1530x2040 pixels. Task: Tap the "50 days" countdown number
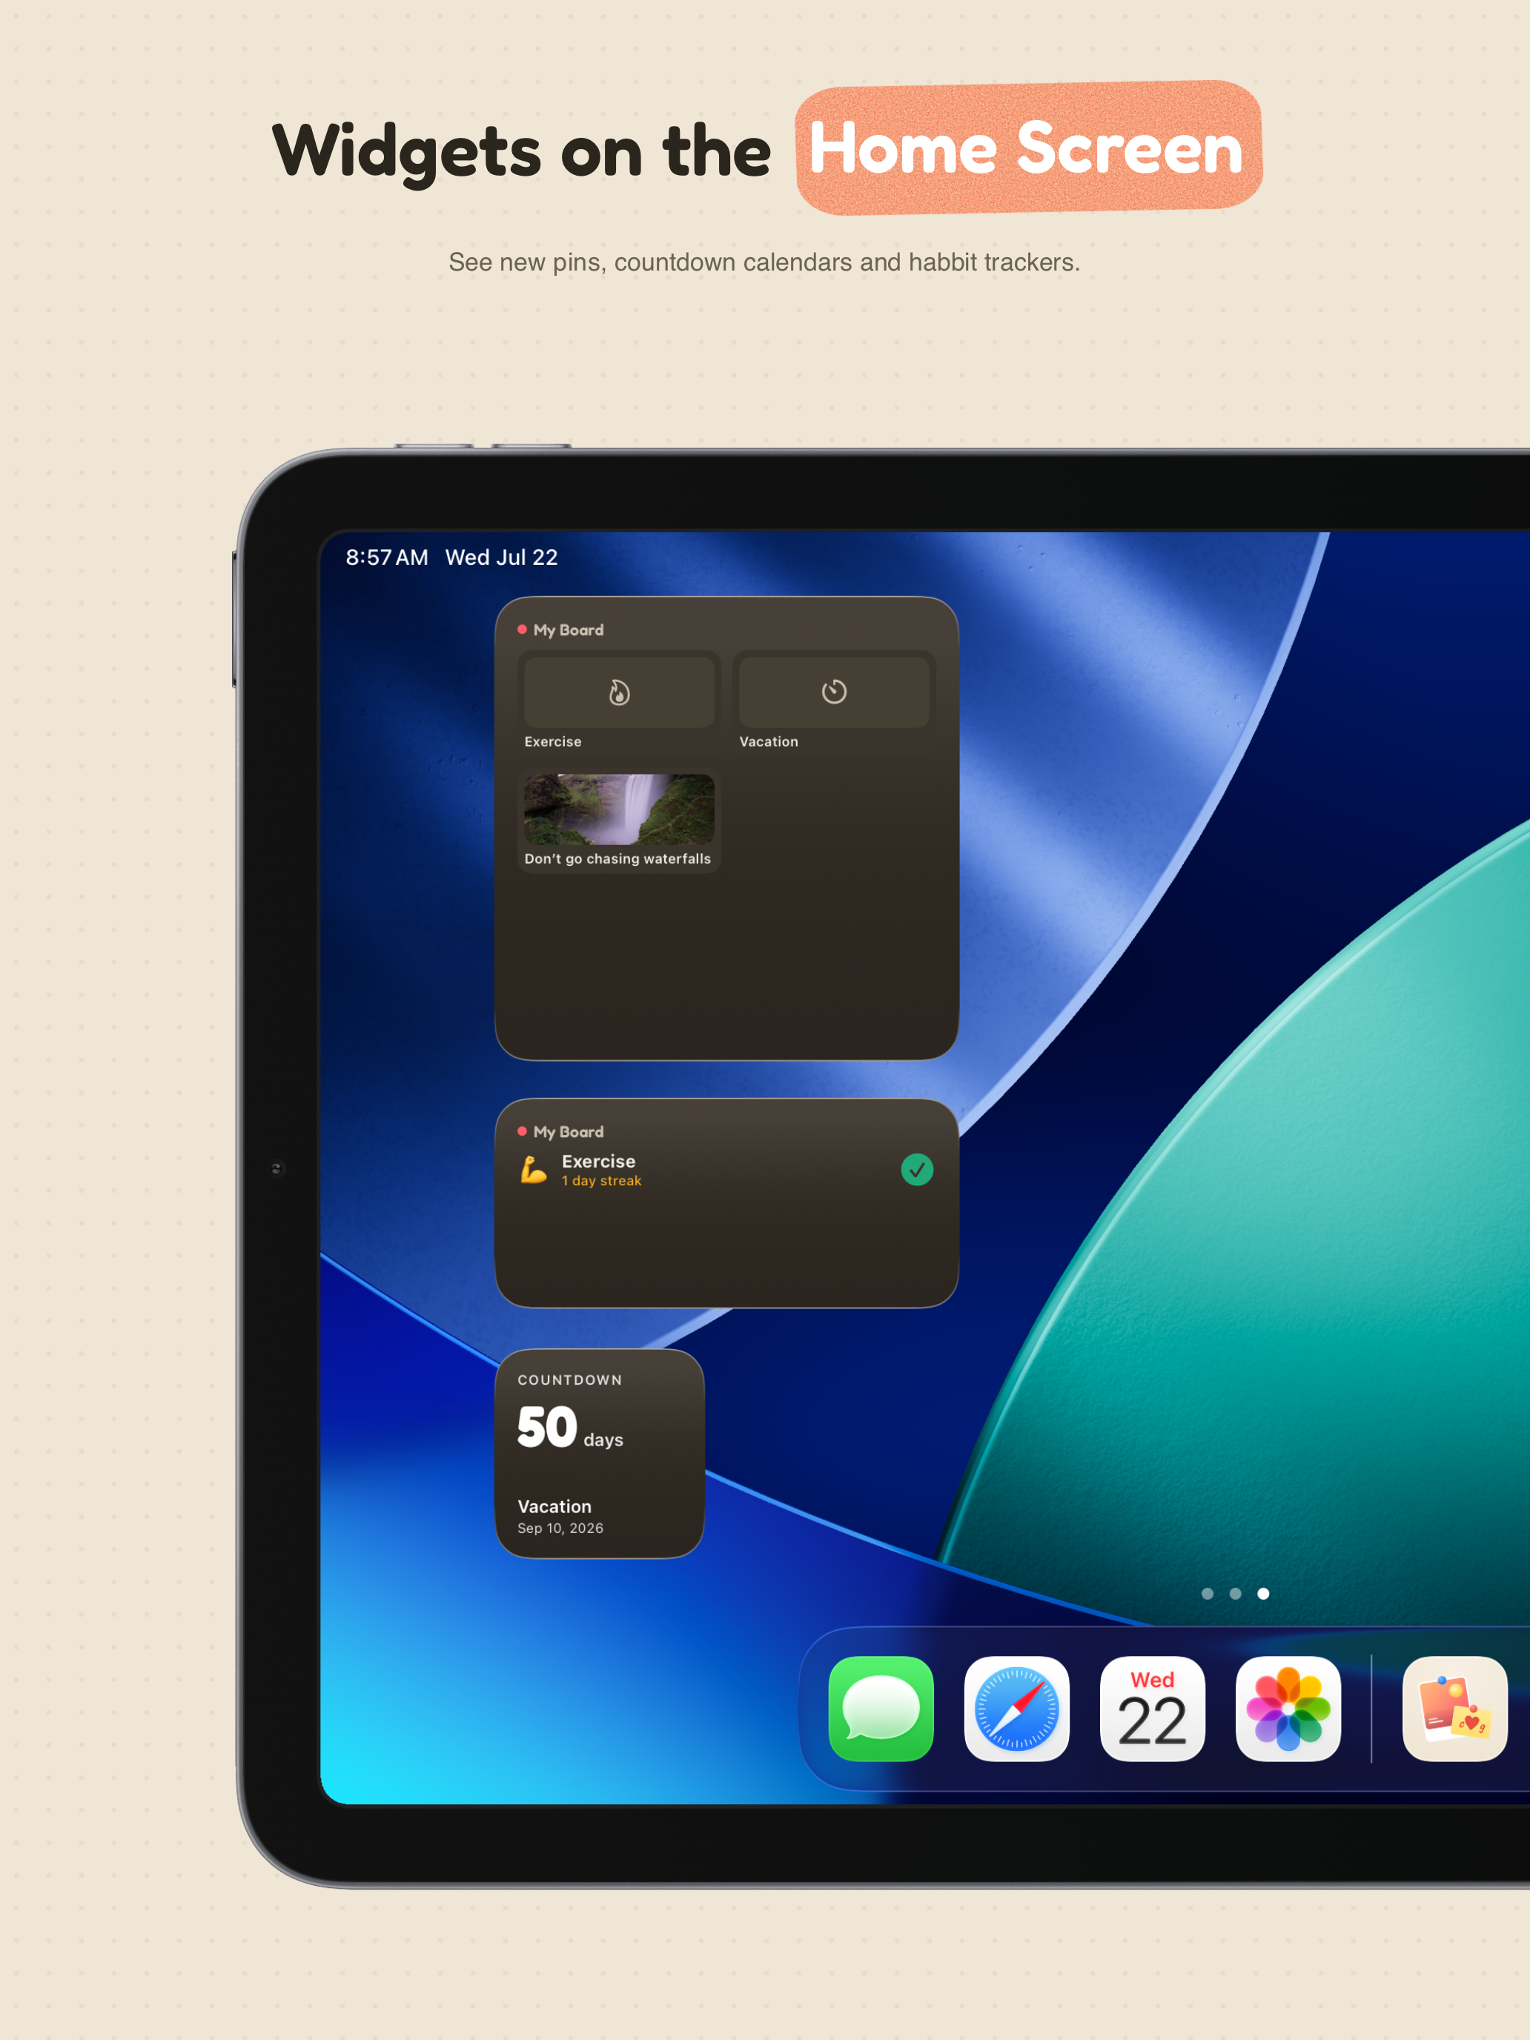click(570, 1428)
